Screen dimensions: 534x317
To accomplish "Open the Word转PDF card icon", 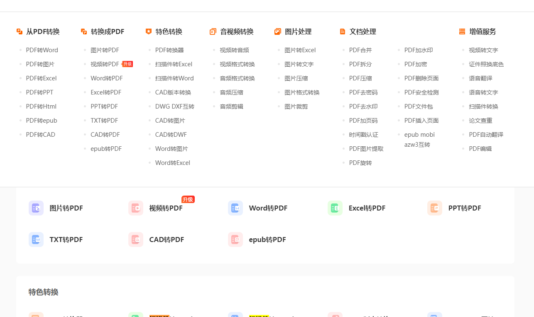I will tap(235, 208).
